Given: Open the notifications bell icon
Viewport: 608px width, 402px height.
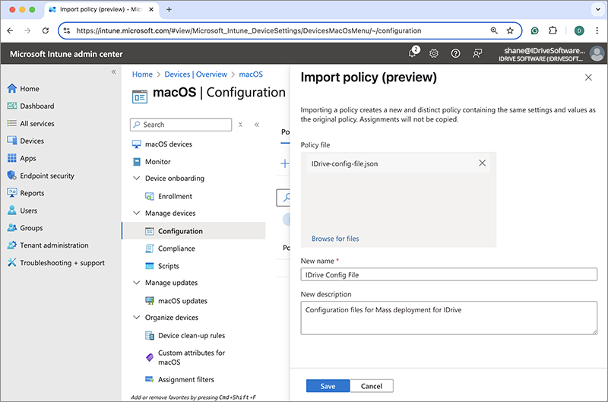Looking at the screenshot, I should (x=413, y=53).
